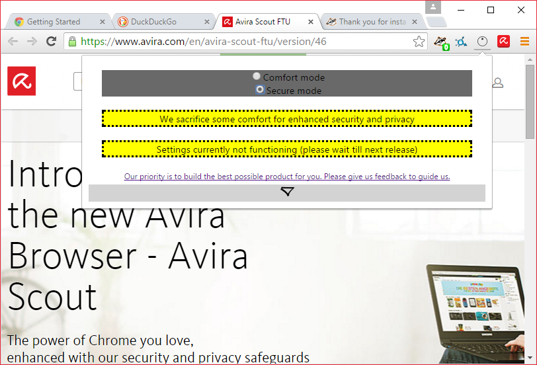The width and height of the screenshot is (537, 365).
Task: Open the Privacy Badger extension icon
Action: 442,42
